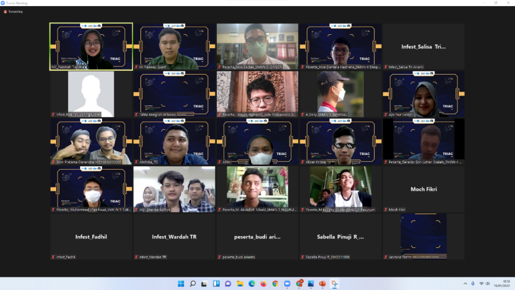Open Widgets panel from the taskbar
Image resolution: width=515 pixels, height=290 pixels.
coord(216,284)
